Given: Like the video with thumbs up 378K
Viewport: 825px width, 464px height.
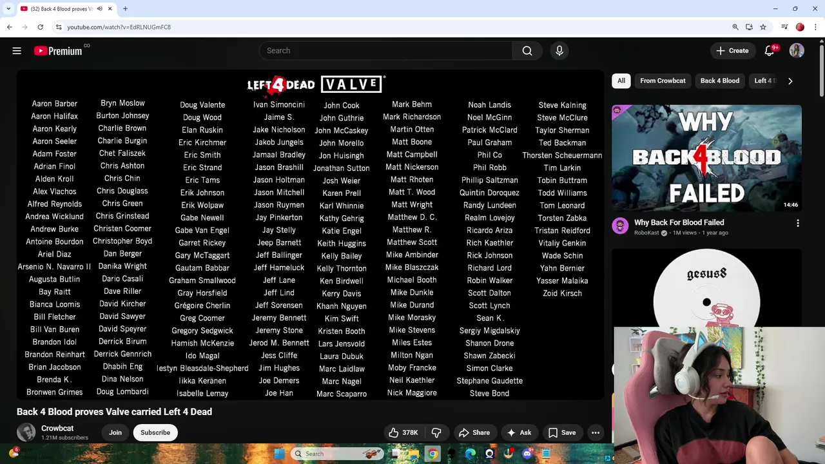Looking at the screenshot, I should (403, 432).
